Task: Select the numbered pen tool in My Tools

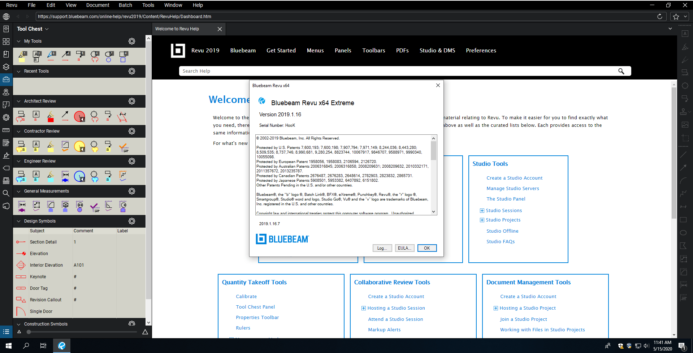Action: point(51,56)
